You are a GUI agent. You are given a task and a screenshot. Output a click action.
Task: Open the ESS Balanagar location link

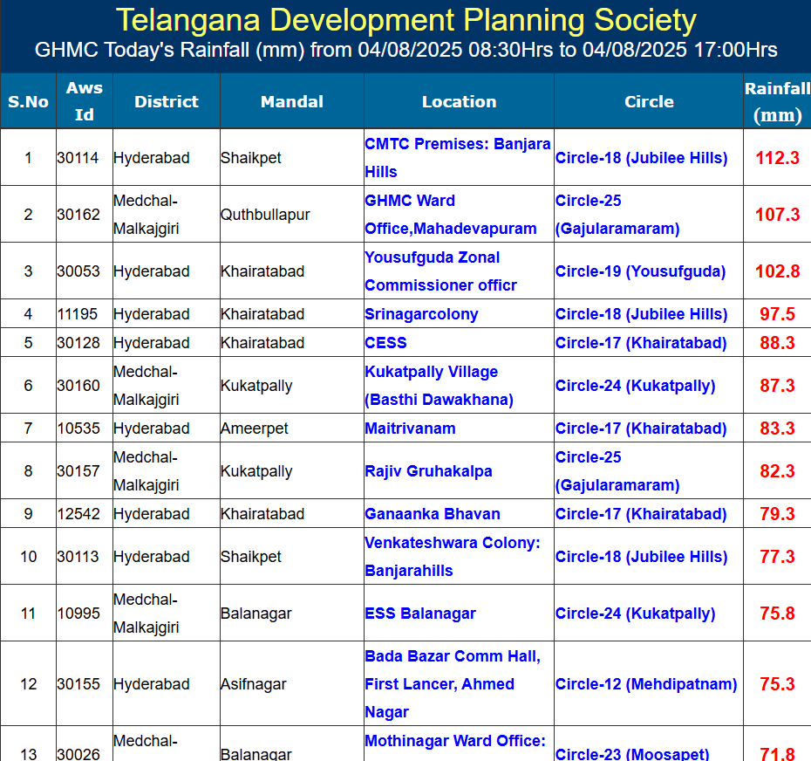pyautogui.click(x=420, y=613)
